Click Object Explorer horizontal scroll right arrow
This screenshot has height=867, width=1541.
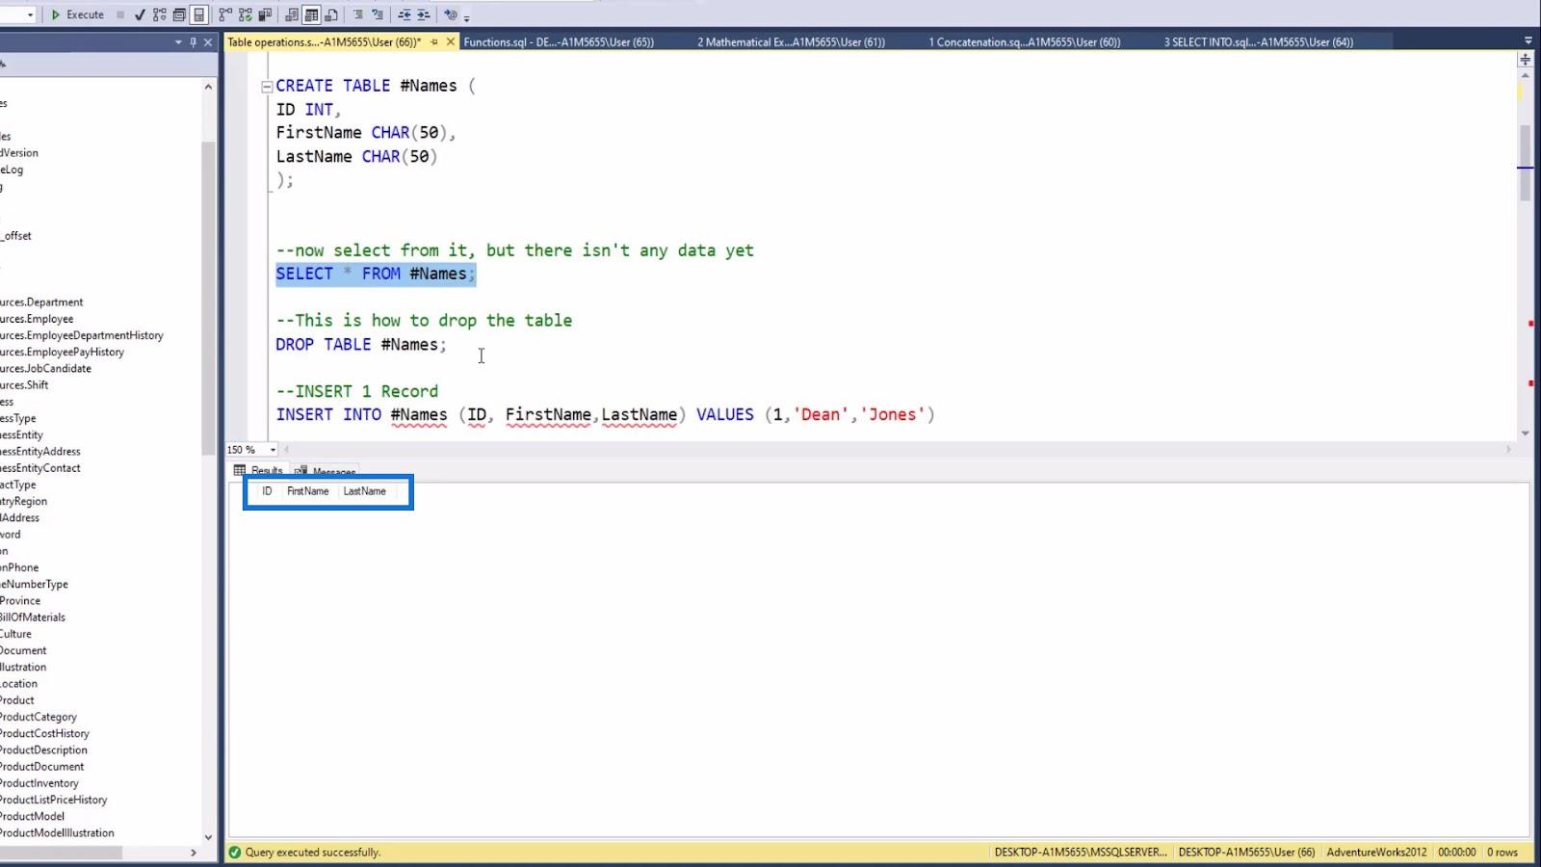click(194, 853)
